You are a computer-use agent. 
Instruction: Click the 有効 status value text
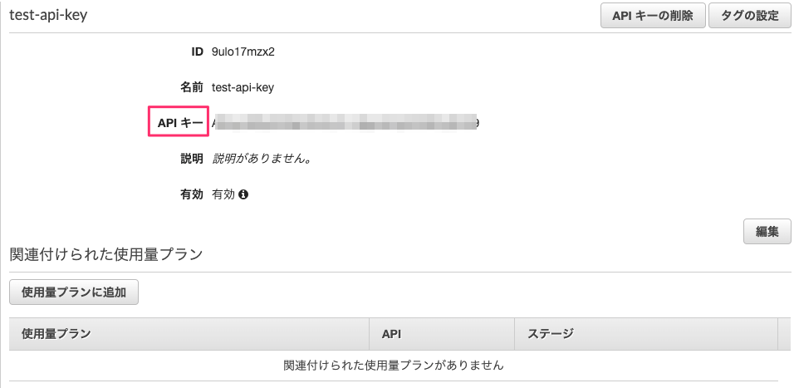pyautogui.click(x=223, y=194)
